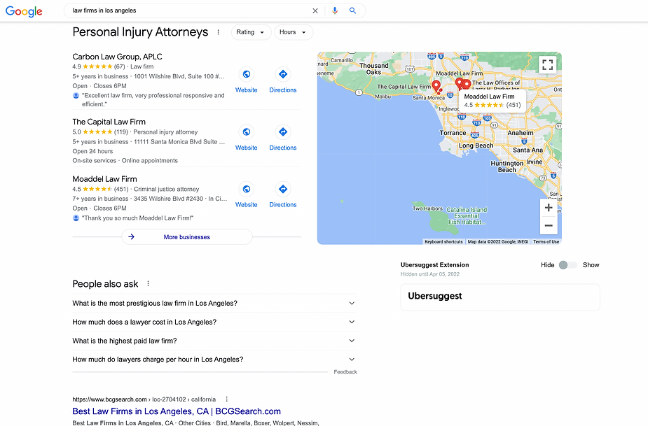Image resolution: width=648 pixels, height=426 pixels.
Task: Start voice search with microphone icon
Action: 335,10
